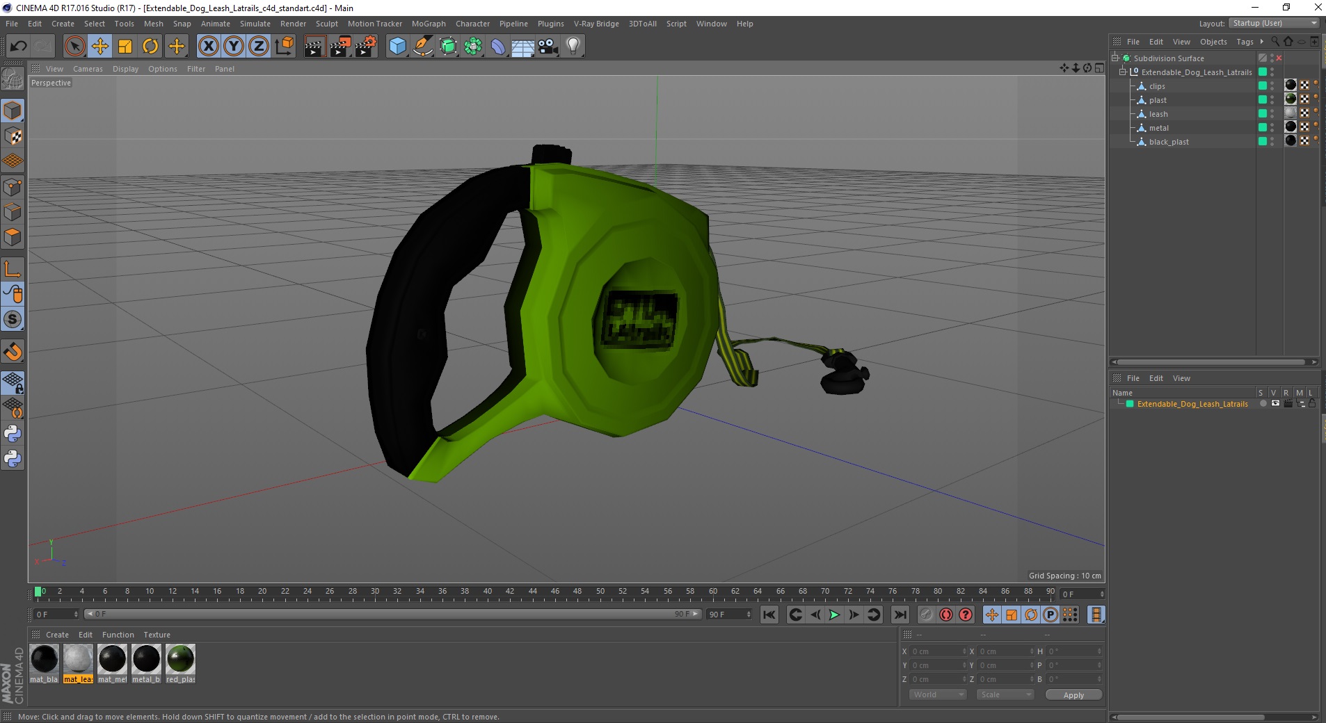Open material manager Texture menu

[157, 635]
